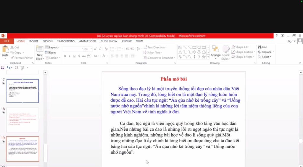Open the FILE tab
This screenshot has height=167, width=303.
point(7,41)
